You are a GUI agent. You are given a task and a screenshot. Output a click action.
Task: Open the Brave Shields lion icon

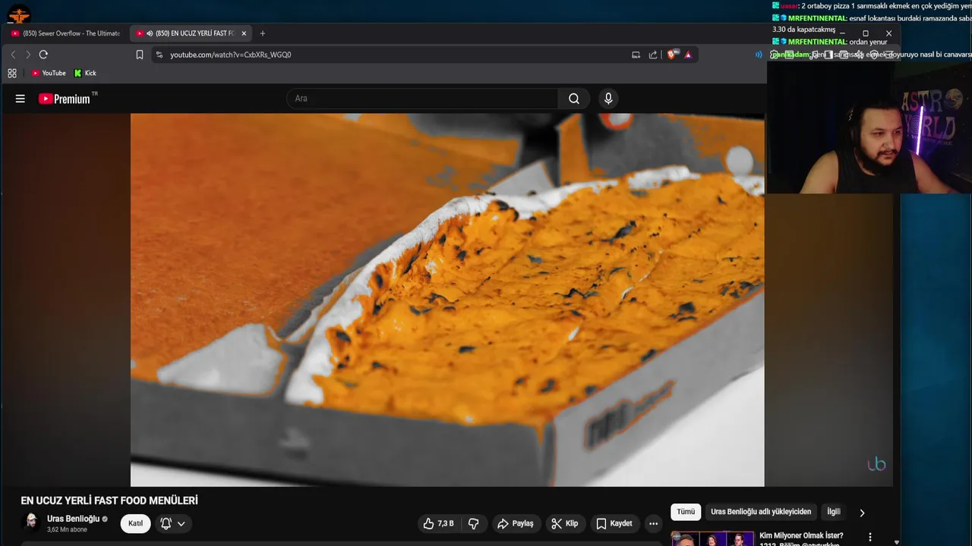(673, 55)
